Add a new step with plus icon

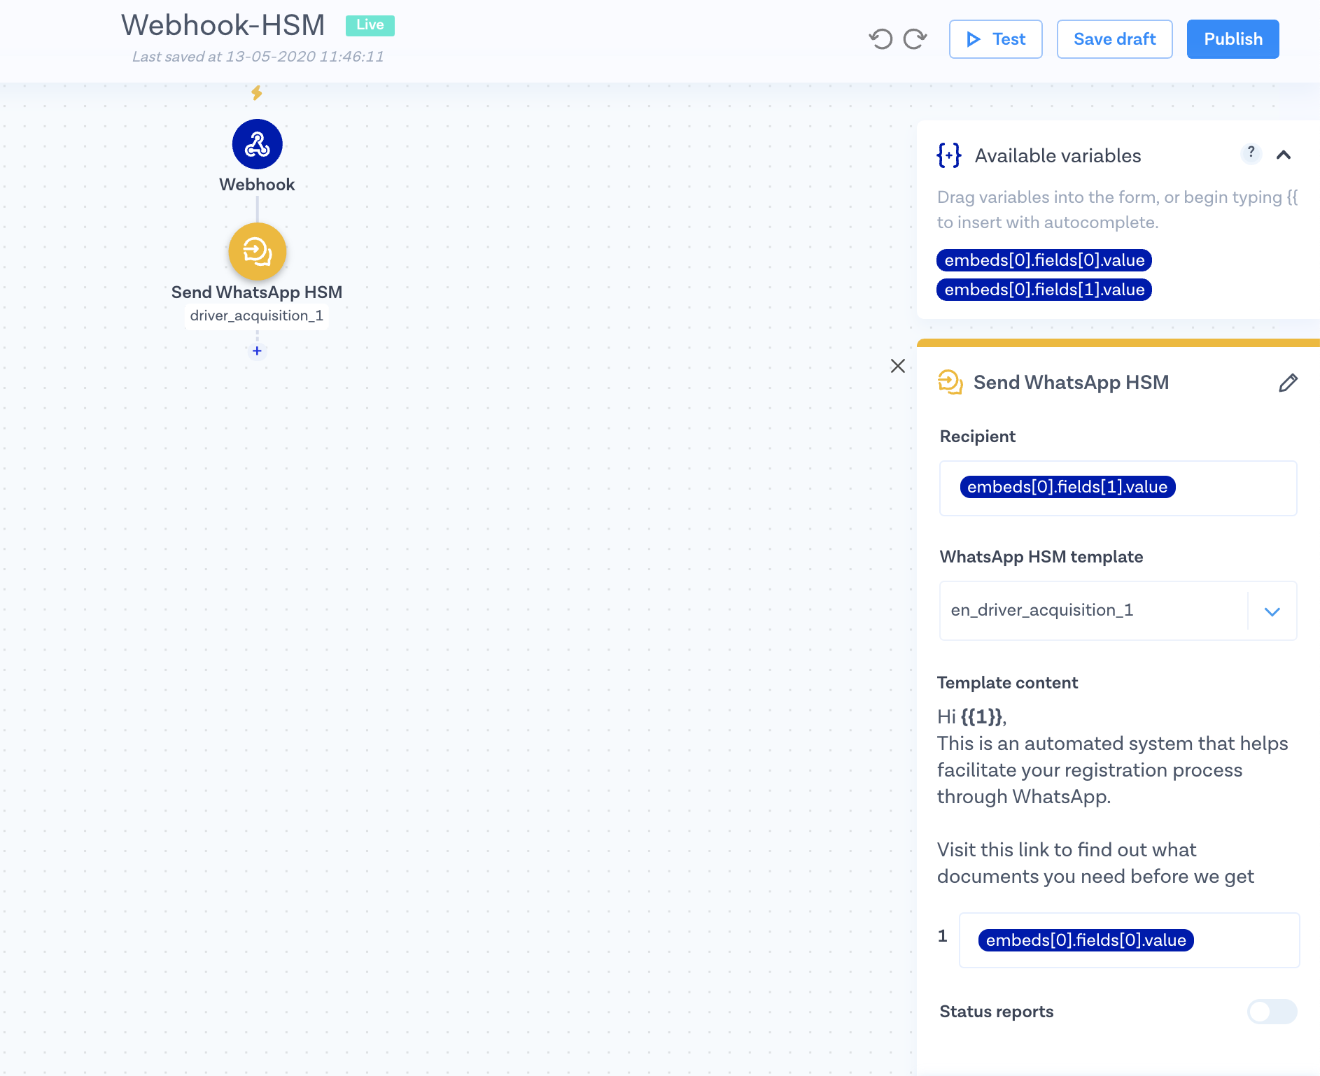[x=257, y=351]
